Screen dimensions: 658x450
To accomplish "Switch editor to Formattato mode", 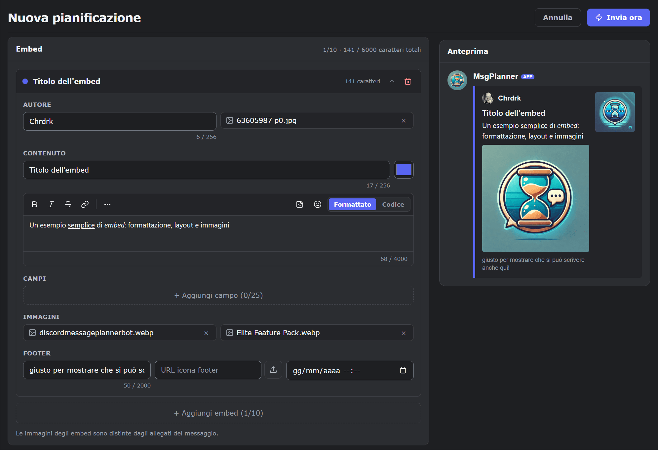I will coord(352,204).
